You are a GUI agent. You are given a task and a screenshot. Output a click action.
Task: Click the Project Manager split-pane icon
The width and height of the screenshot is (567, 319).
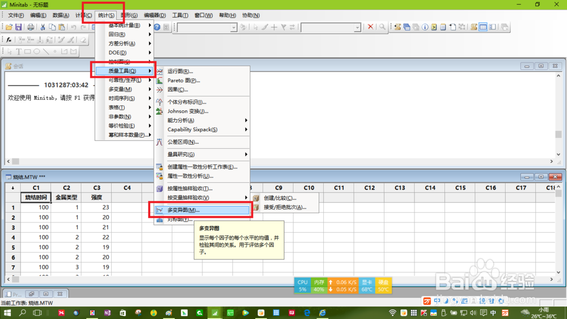[x=493, y=27]
